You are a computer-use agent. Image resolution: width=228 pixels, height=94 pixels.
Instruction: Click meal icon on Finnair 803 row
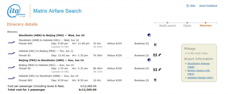pos(155,80)
